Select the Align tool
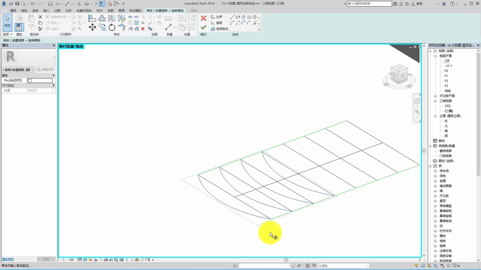Image resolution: width=481 pixels, height=270 pixels. 92,18
